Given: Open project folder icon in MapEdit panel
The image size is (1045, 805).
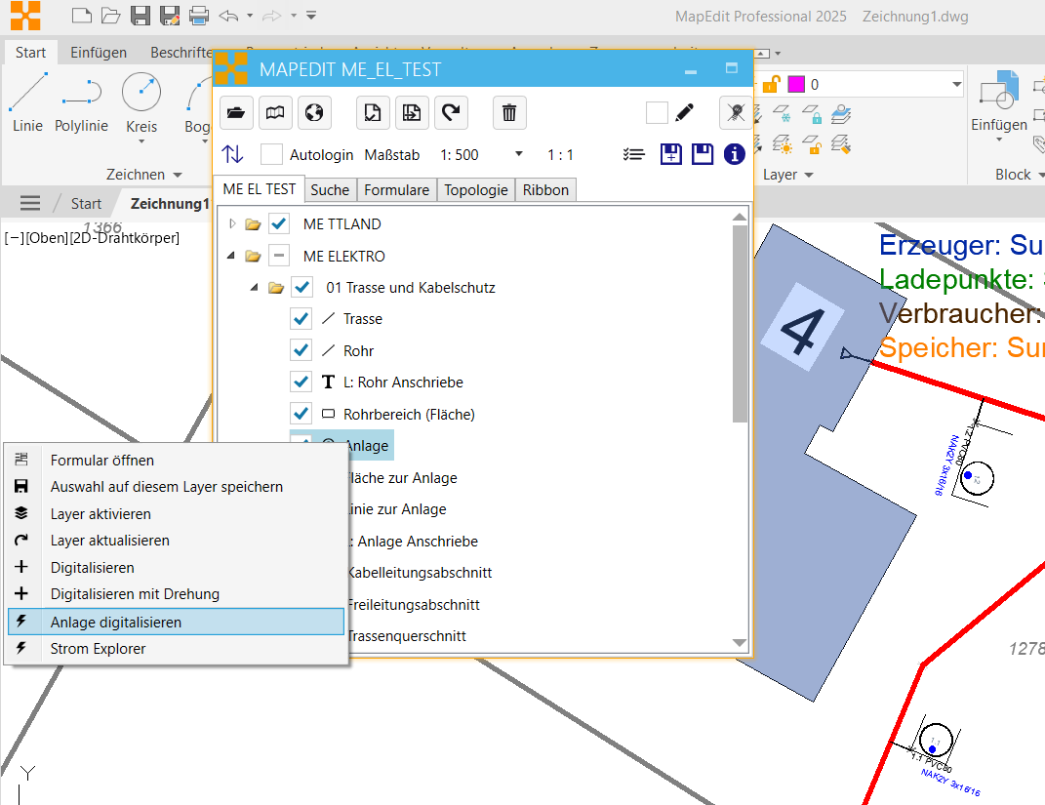Looking at the screenshot, I should pyautogui.click(x=236, y=112).
